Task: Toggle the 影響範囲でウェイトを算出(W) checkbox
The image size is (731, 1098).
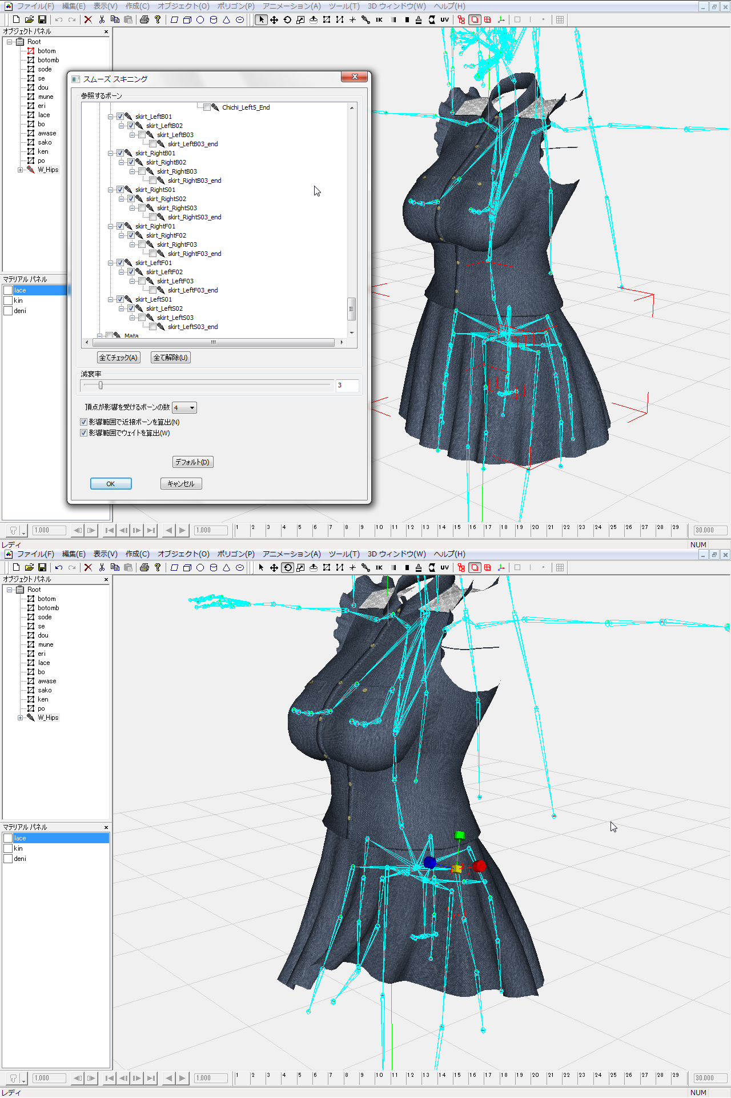Action: 84,433
